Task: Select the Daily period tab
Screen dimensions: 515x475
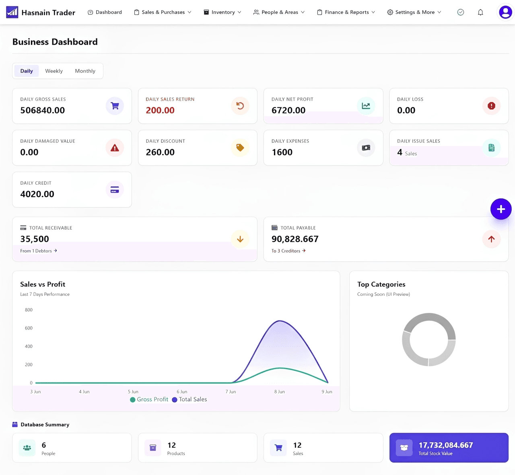Action: point(27,71)
